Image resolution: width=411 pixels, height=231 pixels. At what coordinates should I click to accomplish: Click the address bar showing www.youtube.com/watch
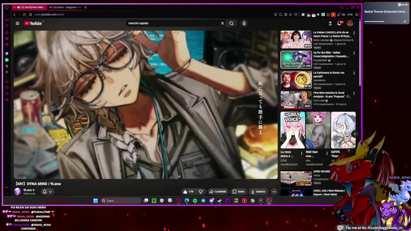[49, 14]
